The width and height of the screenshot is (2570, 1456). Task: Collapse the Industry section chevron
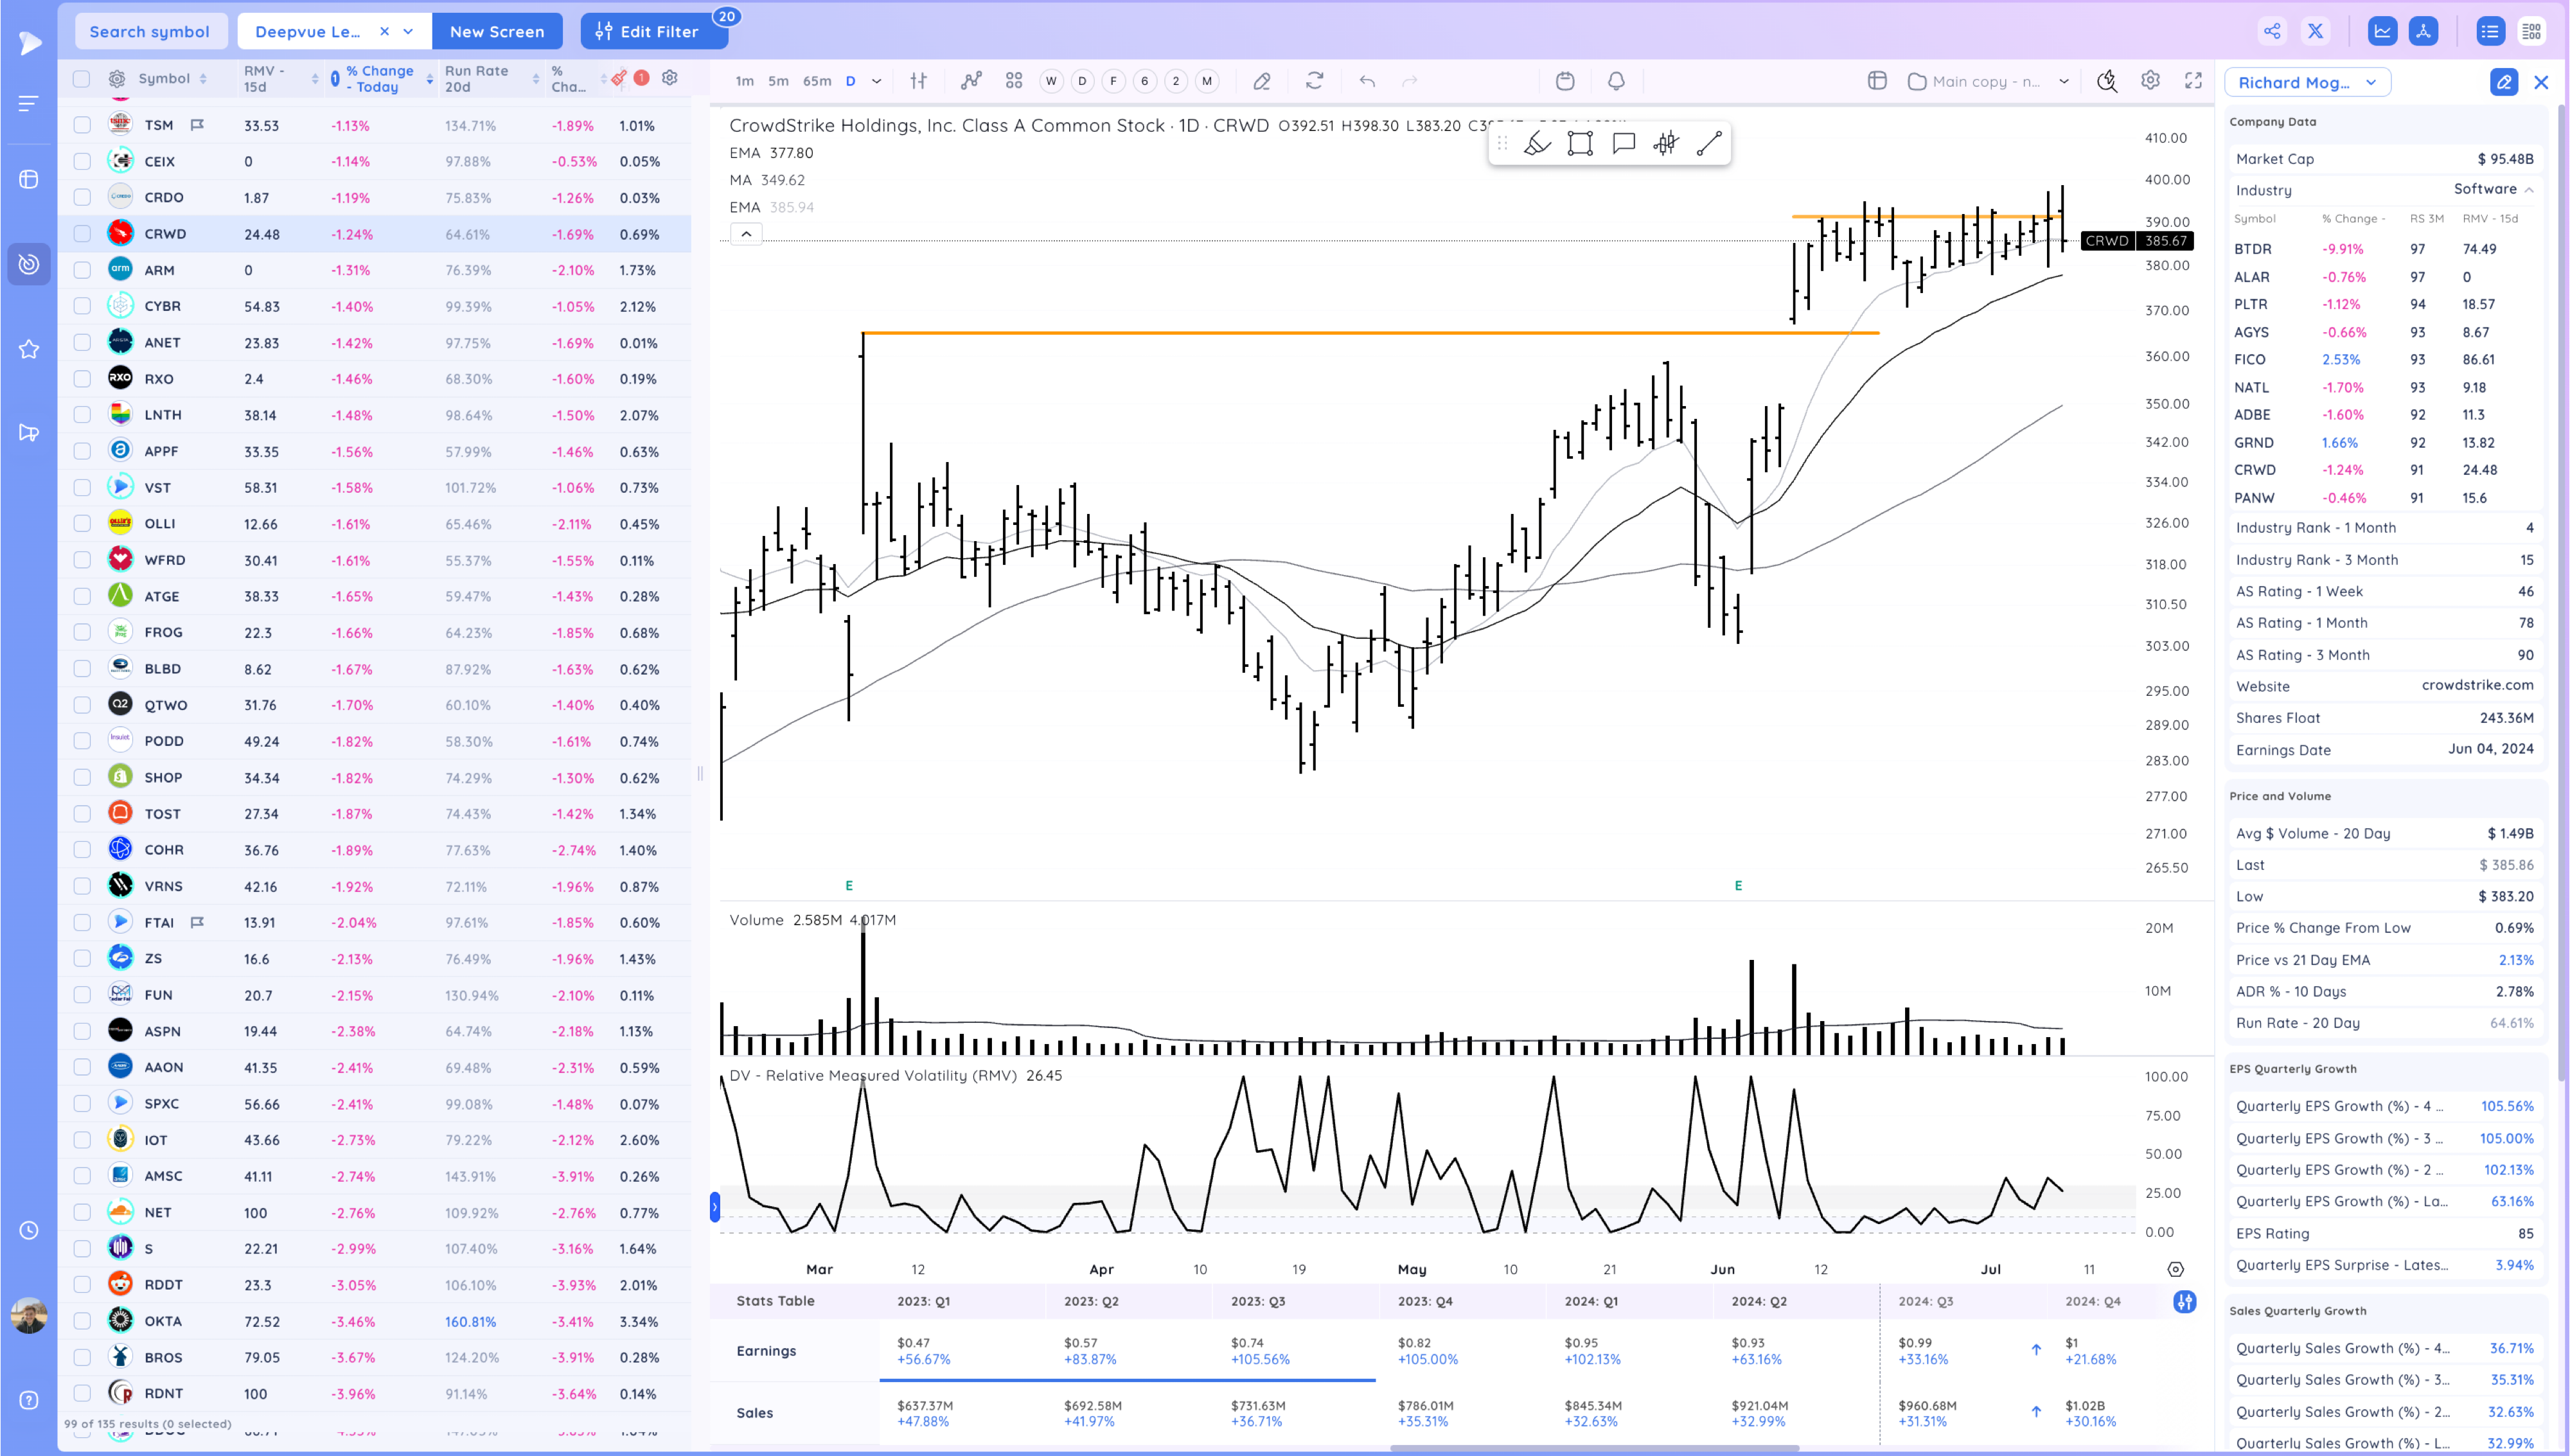point(2528,190)
